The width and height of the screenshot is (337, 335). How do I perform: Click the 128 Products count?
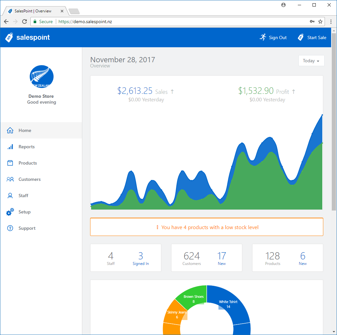(273, 258)
